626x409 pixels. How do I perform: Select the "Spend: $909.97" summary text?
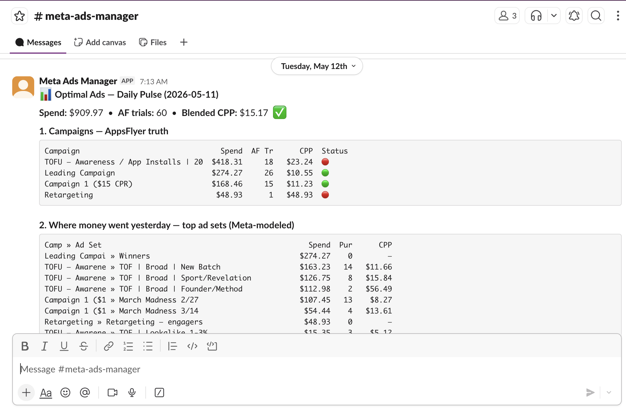point(71,113)
